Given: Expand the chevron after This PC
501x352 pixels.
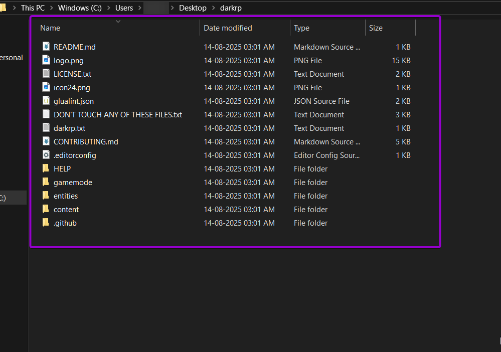Looking at the screenshot, I should pyautogui.click(x=52, y=8).
